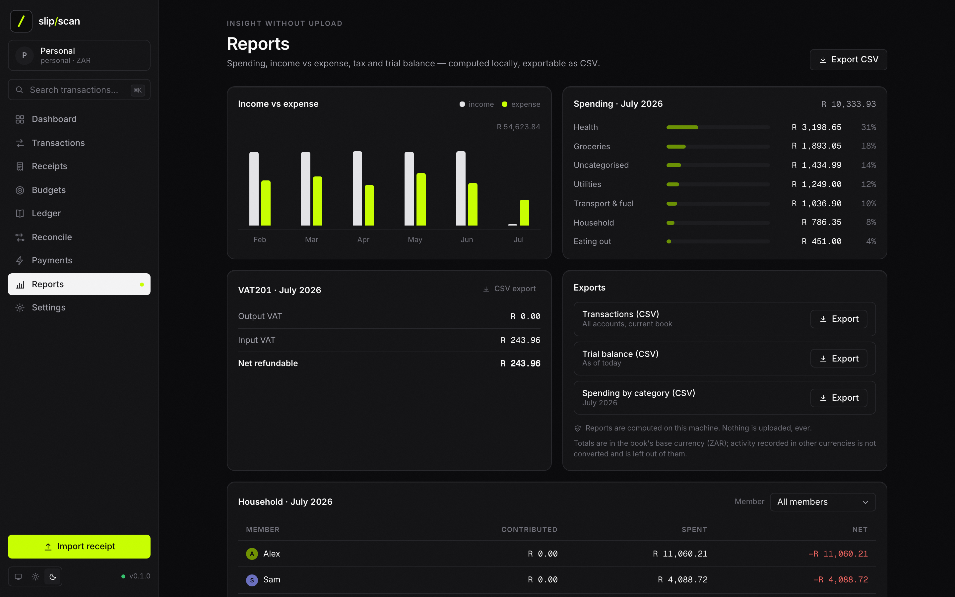Click the Settings gear icon
This screenshot has height=597, width=955.
point(20,307)
